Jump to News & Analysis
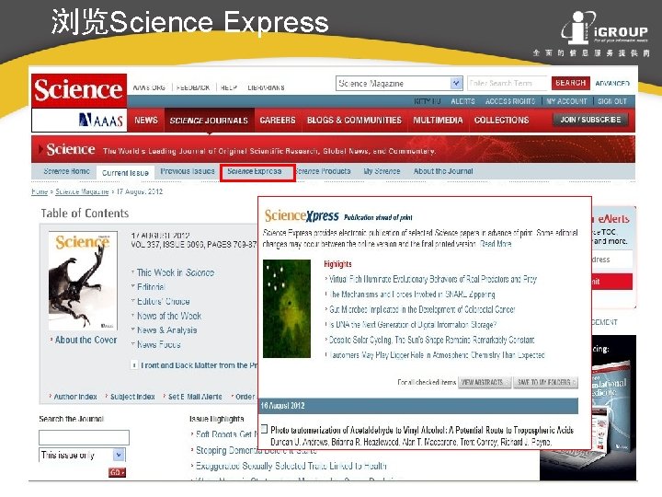Viewport: 662px width, 497px height. 166,330
